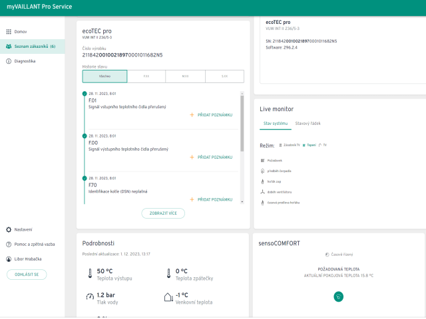426x319 pixels.
Task: Open Domov from the sidebar grid icon
Action: (9, 32)
